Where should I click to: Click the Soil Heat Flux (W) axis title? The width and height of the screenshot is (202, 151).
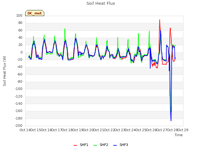tap(4, 71)
